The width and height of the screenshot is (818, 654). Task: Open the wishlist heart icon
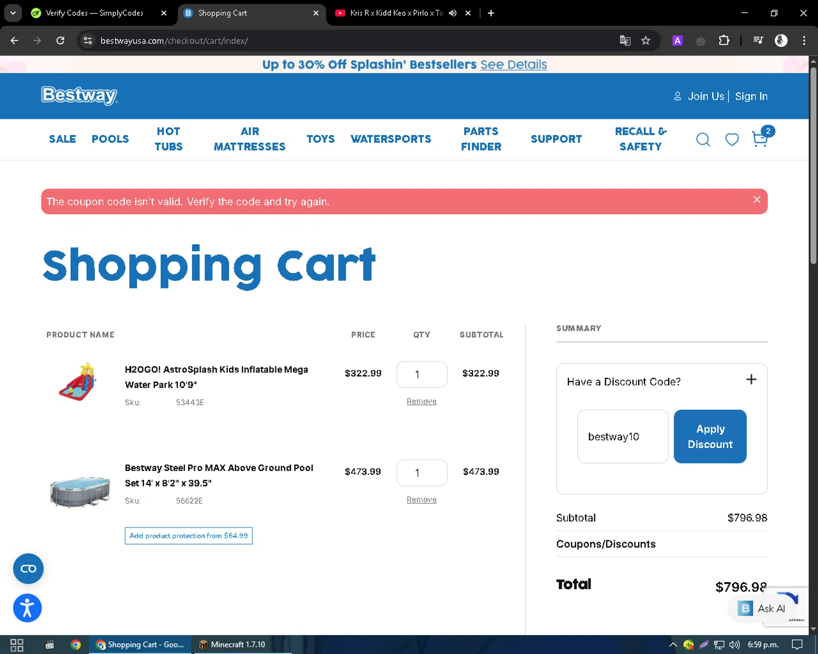[732, 140]
